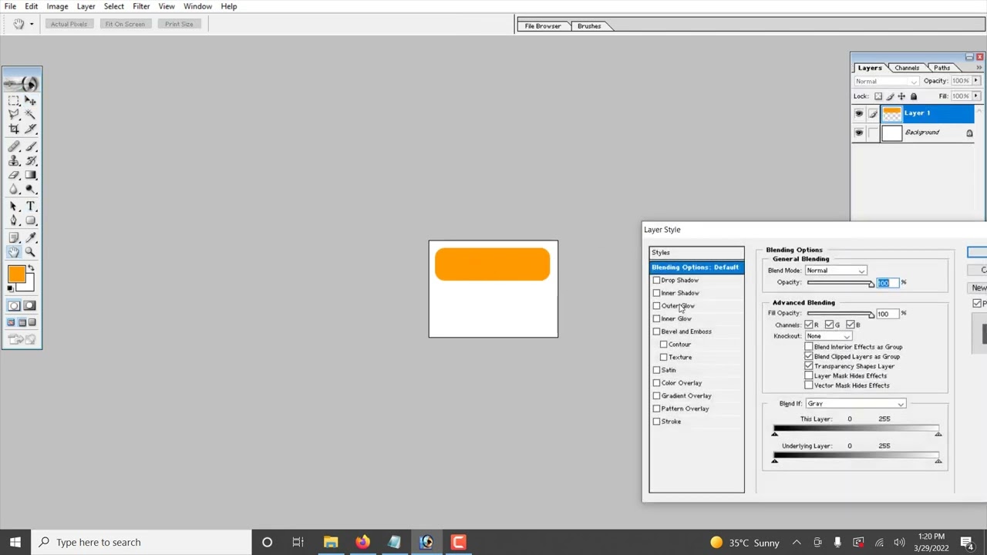
Task: Switch to the Paths tab
Action: (x=942, y=68)
